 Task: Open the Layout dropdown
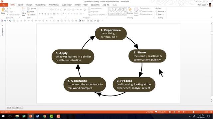[x=32, y=9]
